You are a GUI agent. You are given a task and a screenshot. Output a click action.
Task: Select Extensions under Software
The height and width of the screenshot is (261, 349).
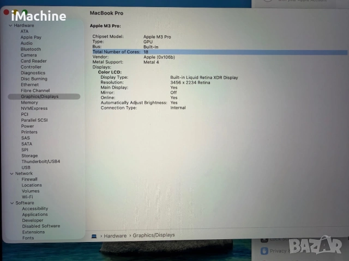click(33, 232)
